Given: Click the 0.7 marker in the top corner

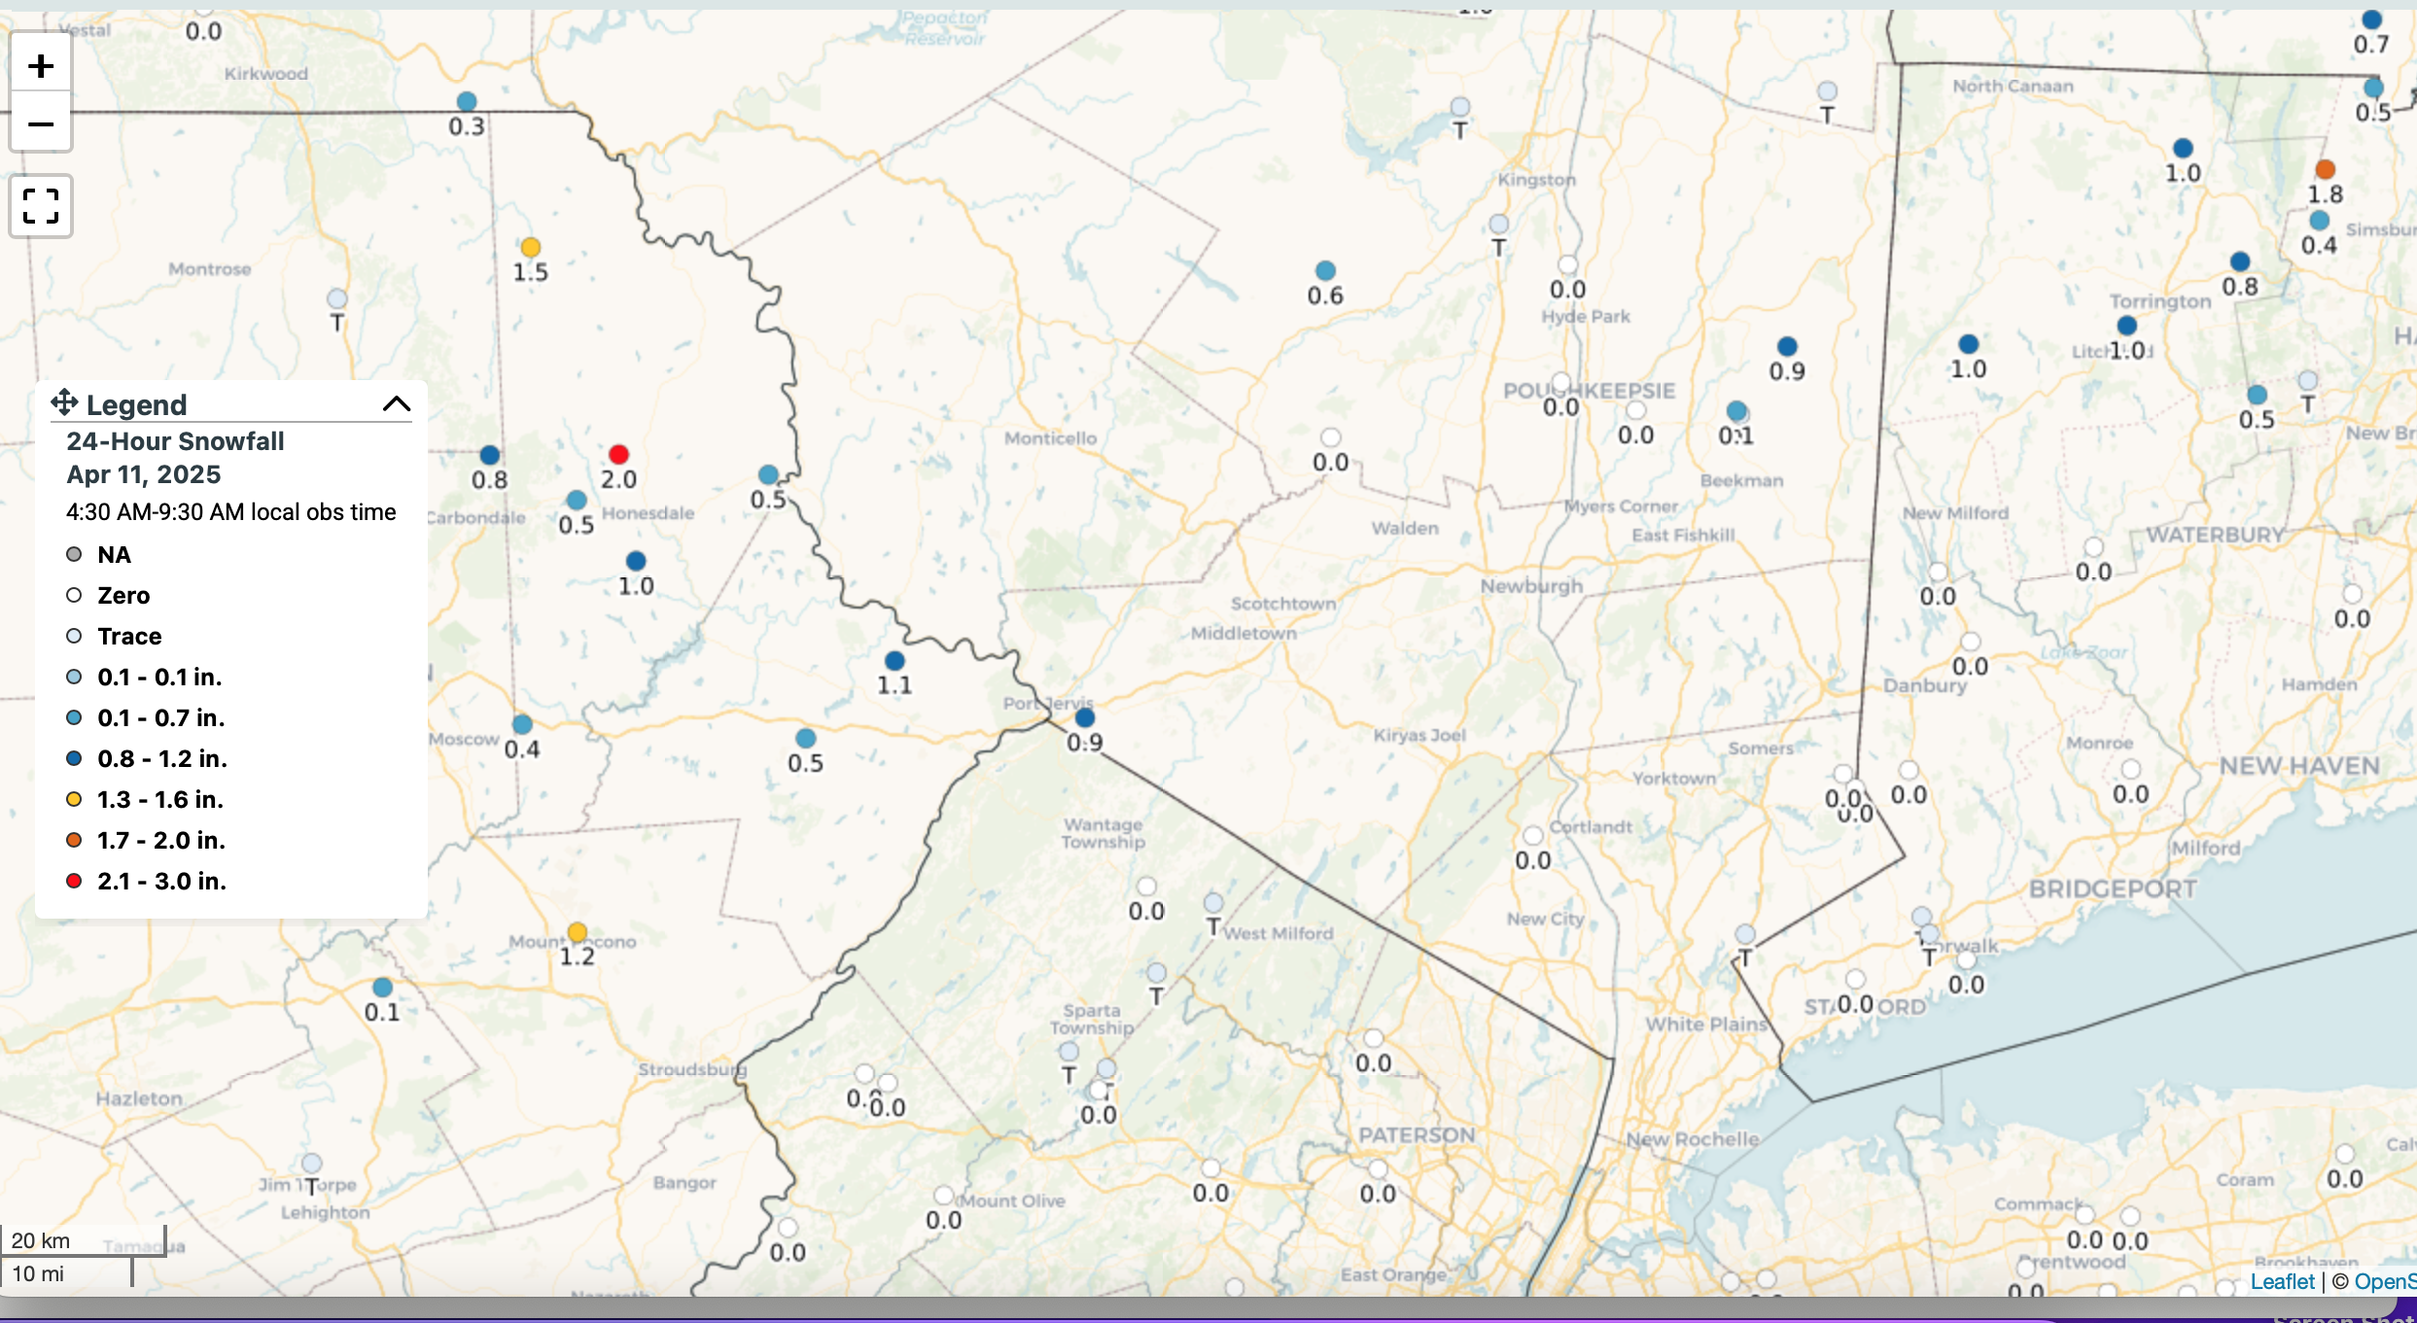Looking at the screenshot, I should tap(2371, 19).
